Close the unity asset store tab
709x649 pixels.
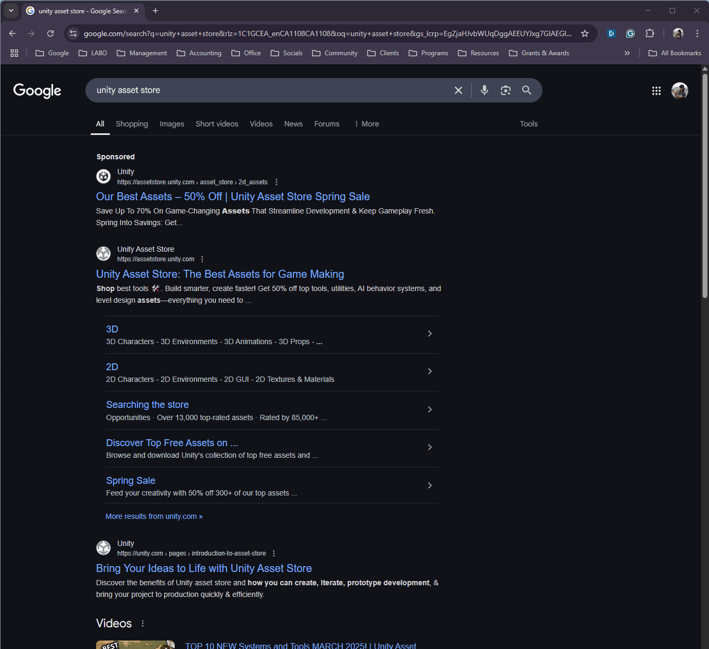click(x=136, y=11)
